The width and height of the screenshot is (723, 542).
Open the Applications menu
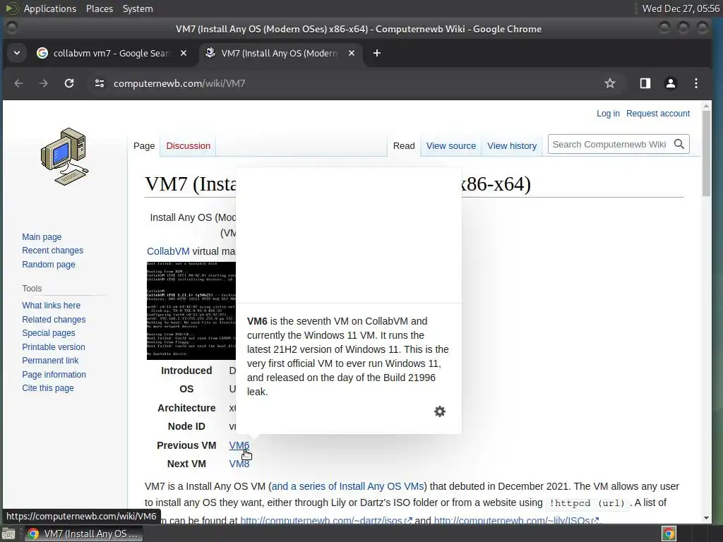(50, 8)
